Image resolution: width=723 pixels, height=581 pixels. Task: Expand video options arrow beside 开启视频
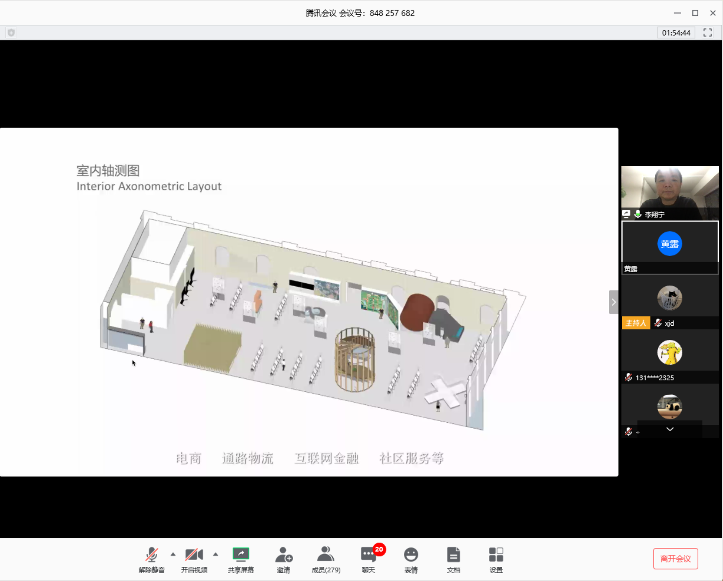tap(216, 554)
